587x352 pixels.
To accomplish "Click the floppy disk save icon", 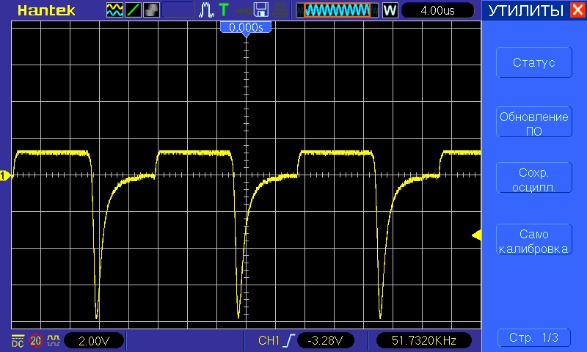I will [260, 10].
